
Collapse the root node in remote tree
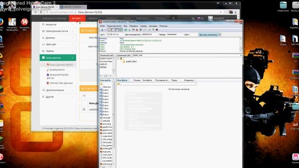click(x=118, y=59)
